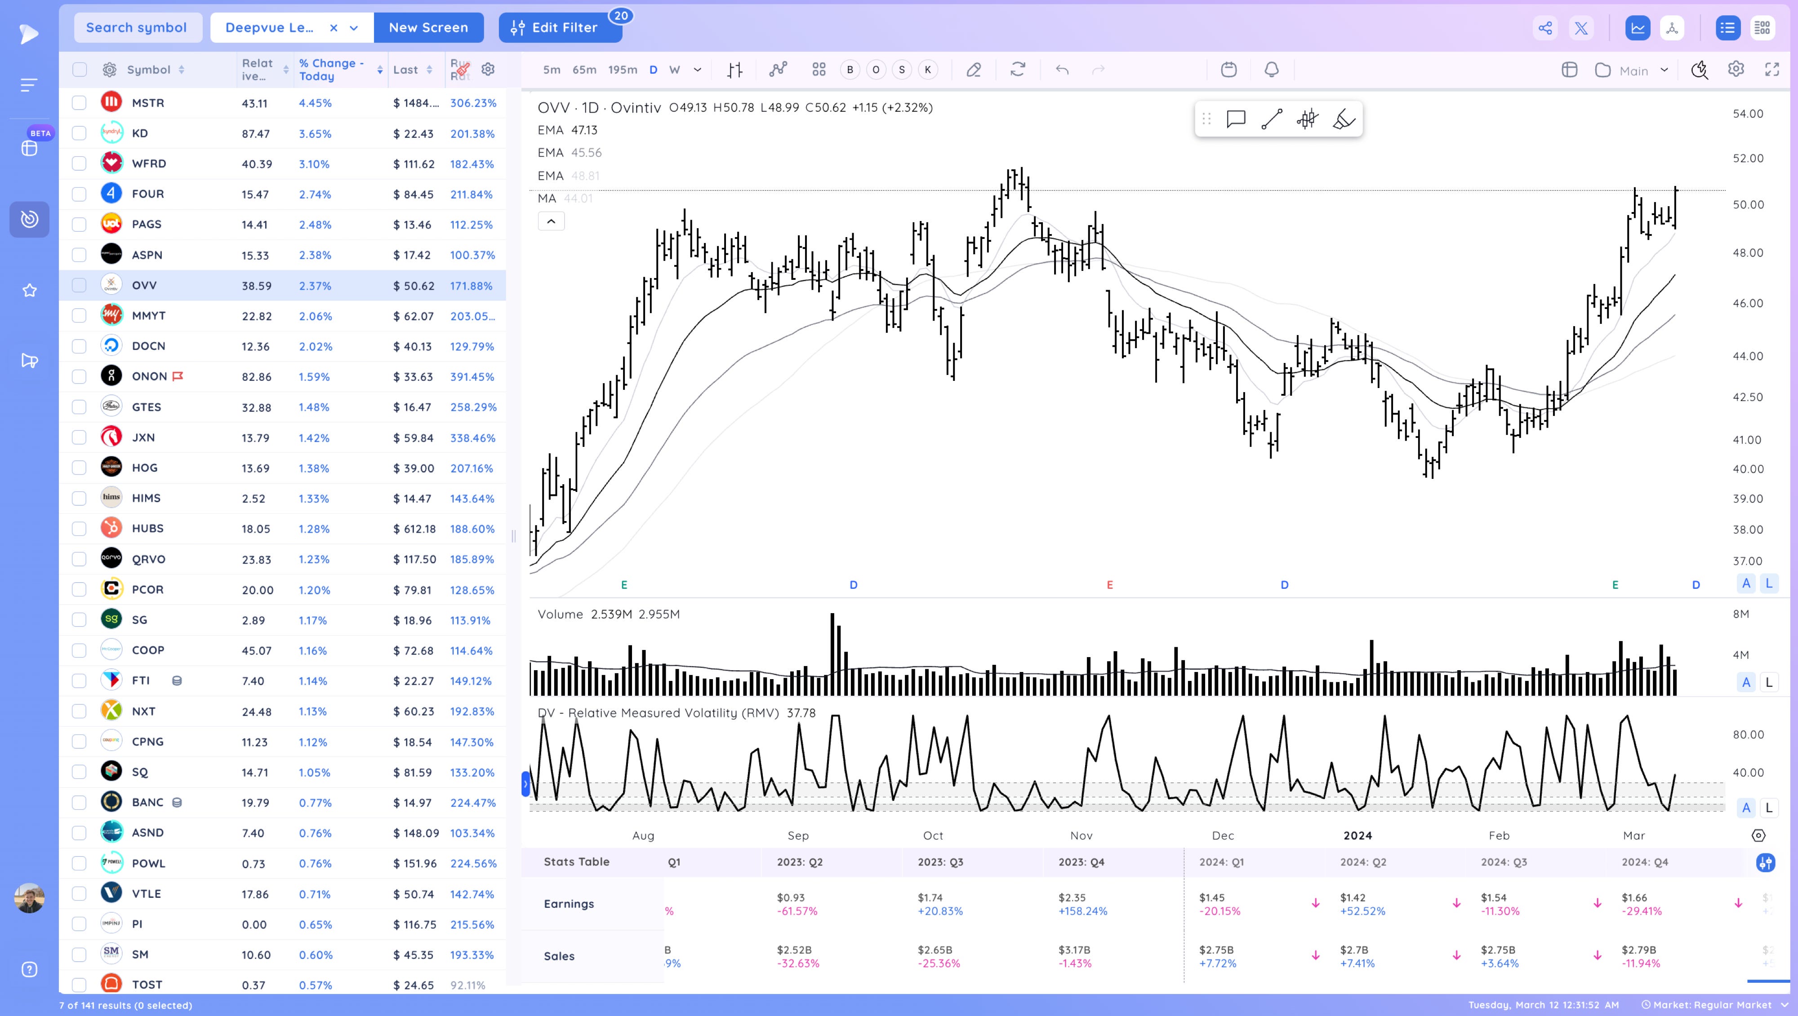The image size is (1798, 1016).
Task: Open the alert bell icon
Action: tap(1272, 70)
